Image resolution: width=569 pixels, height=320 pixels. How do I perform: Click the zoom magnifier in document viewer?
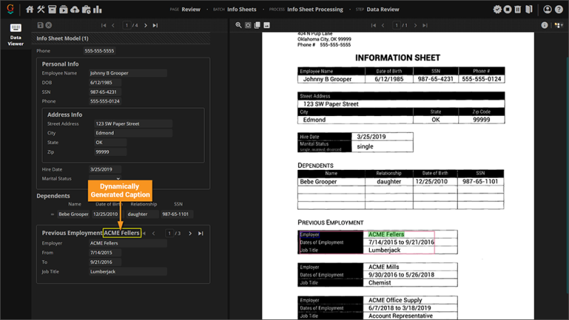pos(238,25)
